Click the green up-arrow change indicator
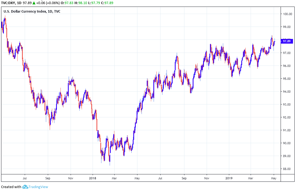The image size is (296, 190). tap(34, 3)
